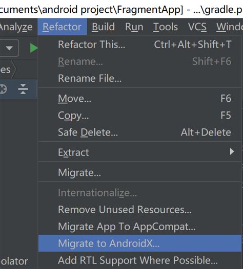Select Copy… menu item

139,115
